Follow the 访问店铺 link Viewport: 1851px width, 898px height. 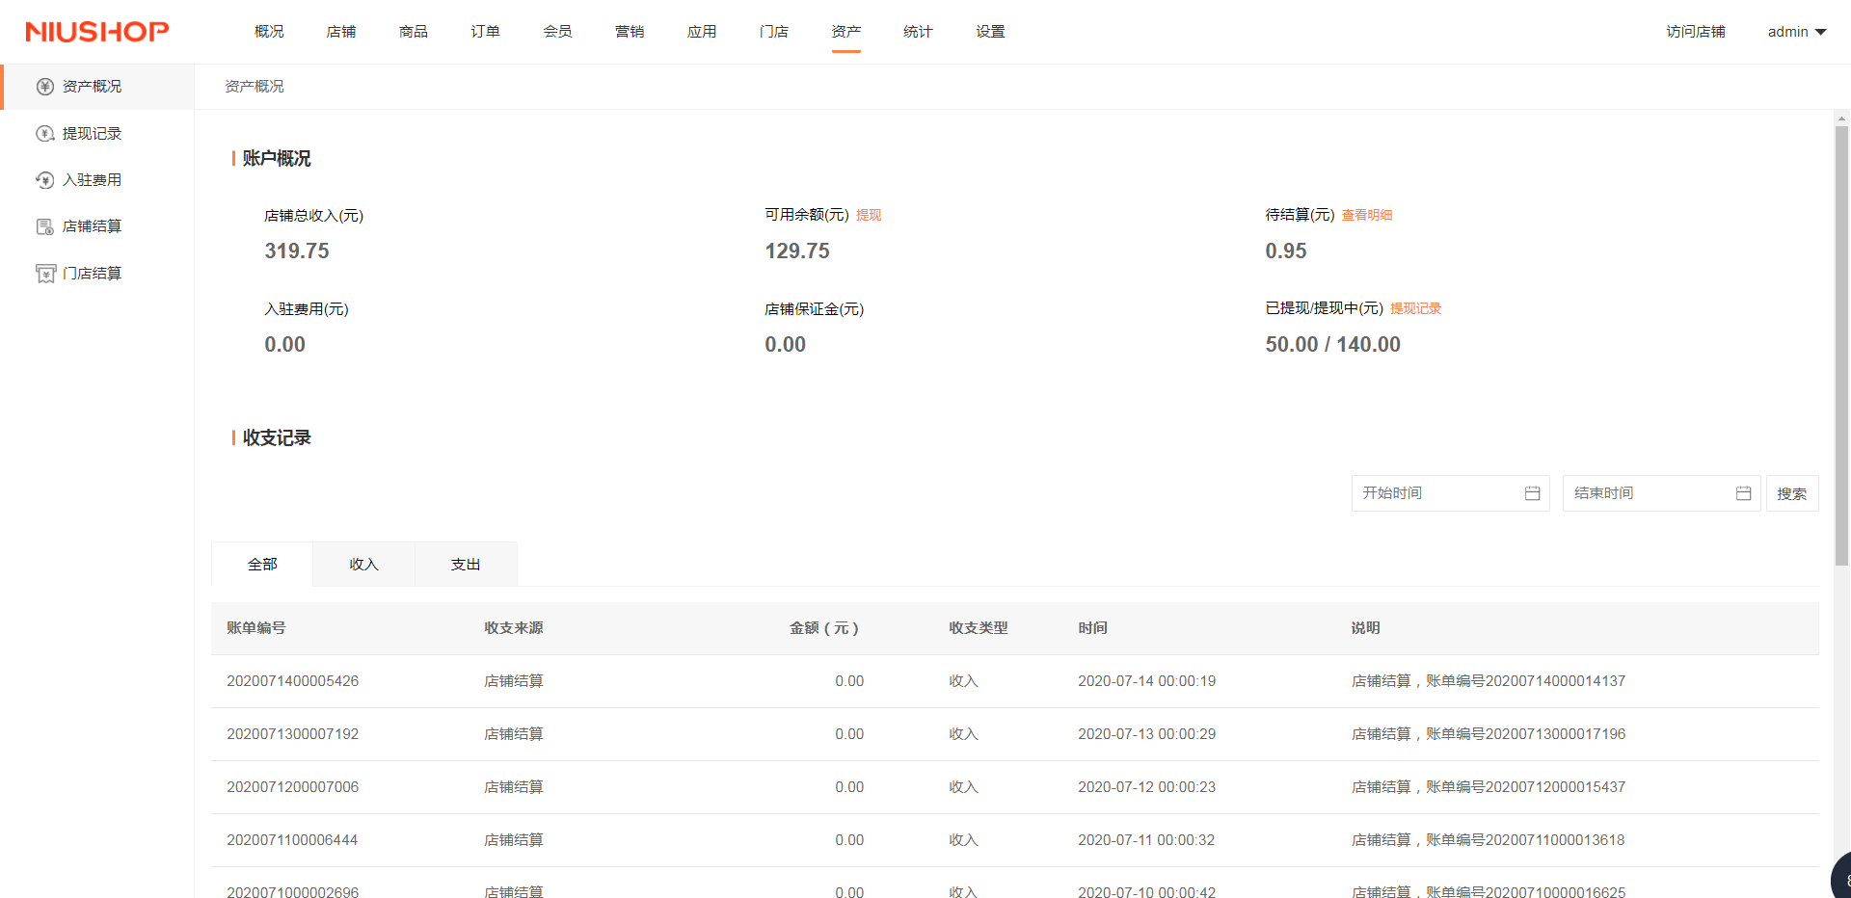tap(1696, 32)
